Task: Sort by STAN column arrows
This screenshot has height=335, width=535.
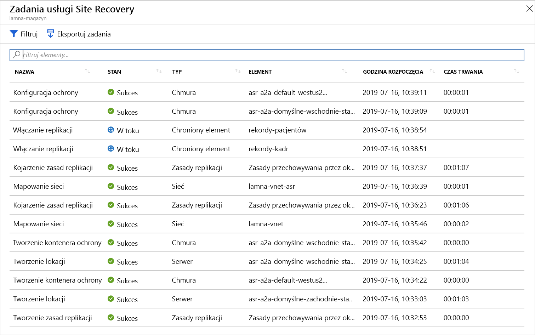Action: pyautogui.click(x=159, y=71)
